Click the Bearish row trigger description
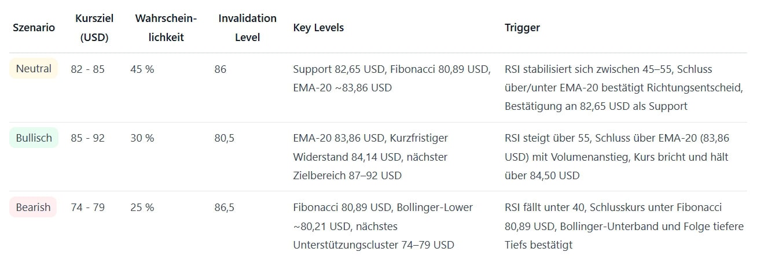 click(624, 226)
